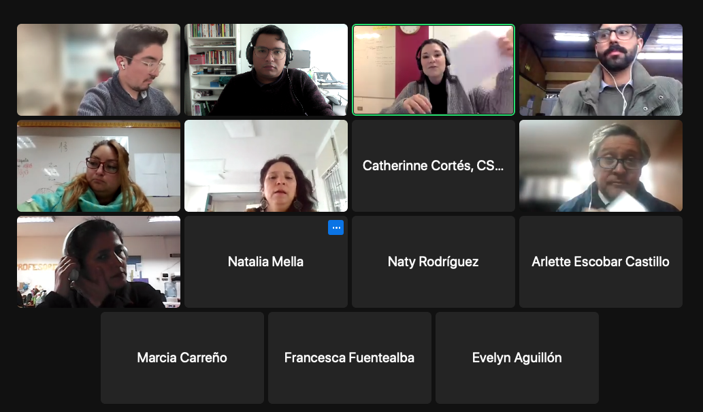
Task: Open the blue more-options button on Natalia Mella's tile
Action: [x=336, y=227]
